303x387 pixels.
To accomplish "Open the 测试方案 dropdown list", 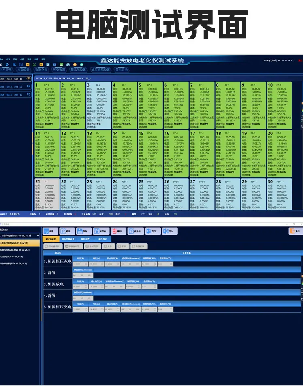I will (20, 236).
